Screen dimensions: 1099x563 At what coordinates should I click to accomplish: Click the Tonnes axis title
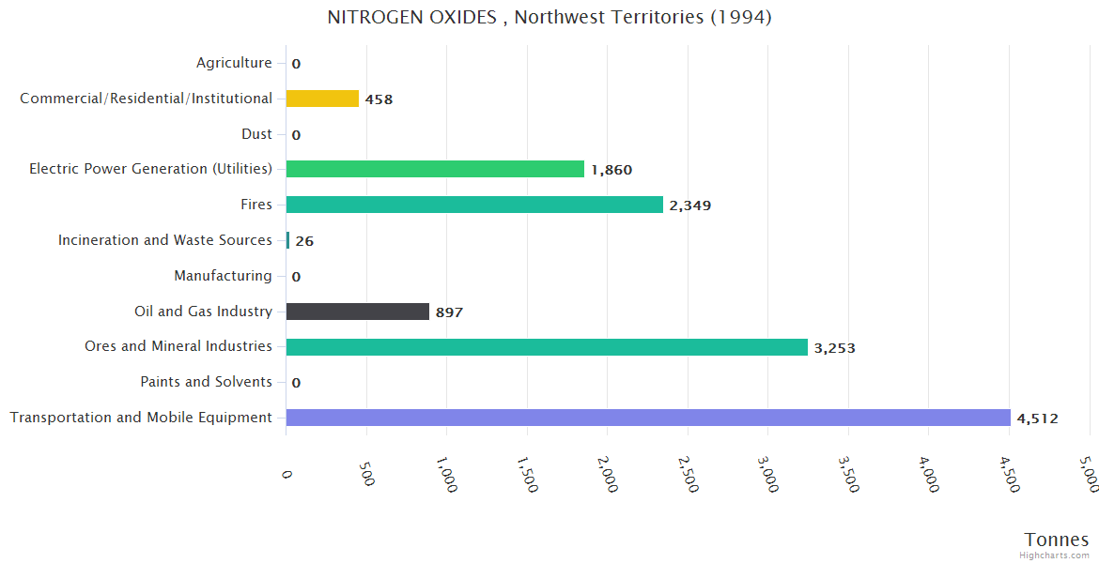click(1056, 539)
